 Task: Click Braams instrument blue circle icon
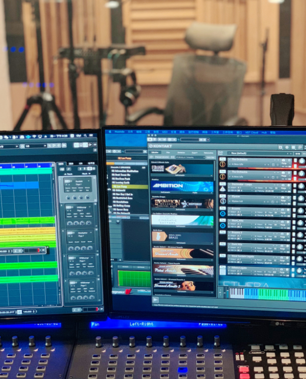(223, 214)
